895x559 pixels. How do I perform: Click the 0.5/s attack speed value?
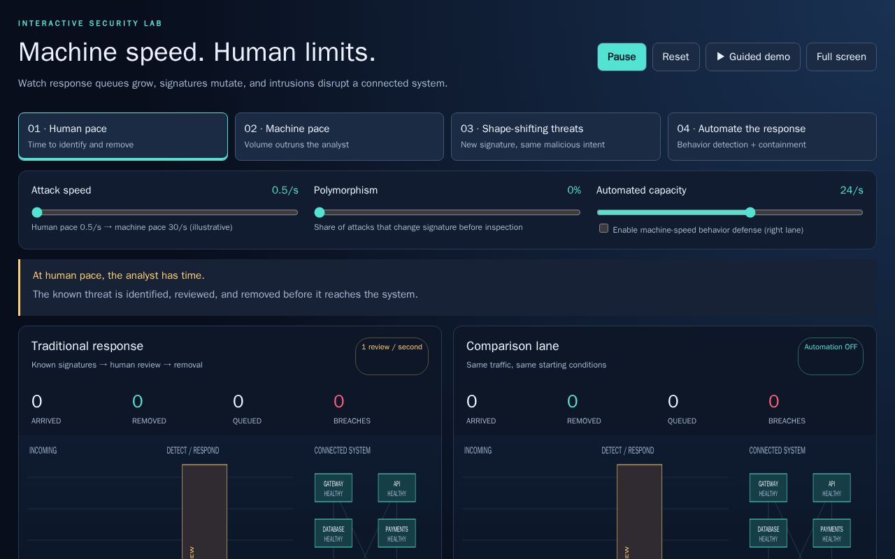click(285, 190)
